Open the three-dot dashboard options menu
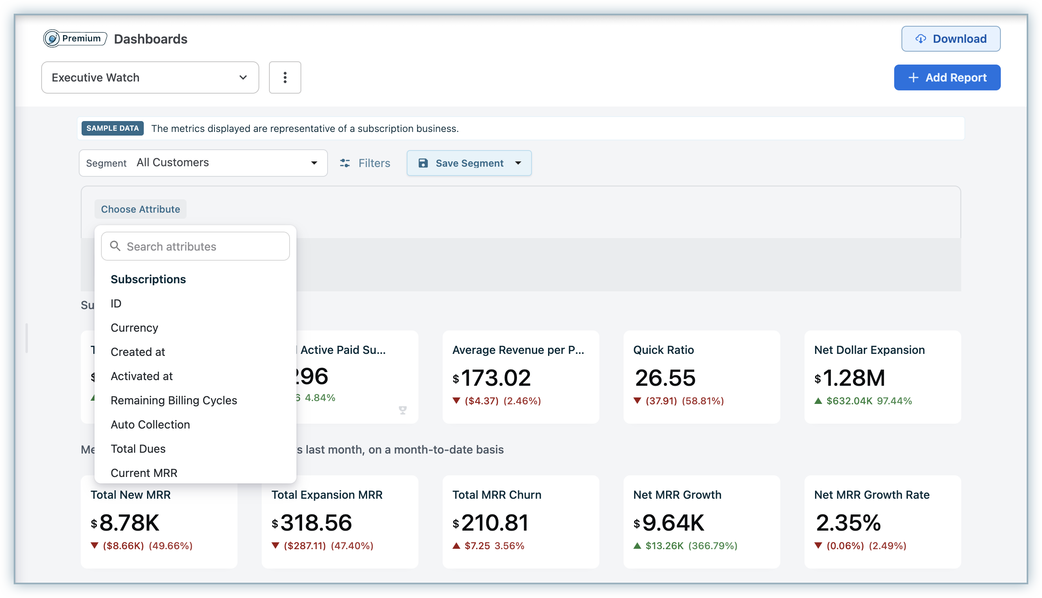 [x=285, y=77]
